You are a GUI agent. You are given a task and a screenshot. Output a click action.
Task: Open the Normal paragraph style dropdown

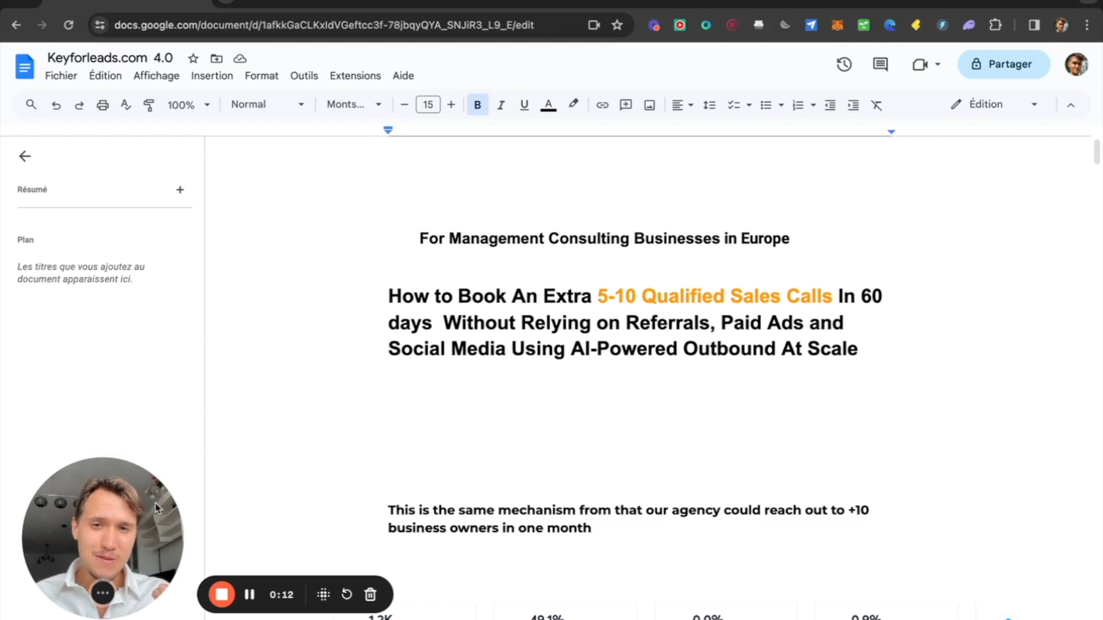[267, 105]
